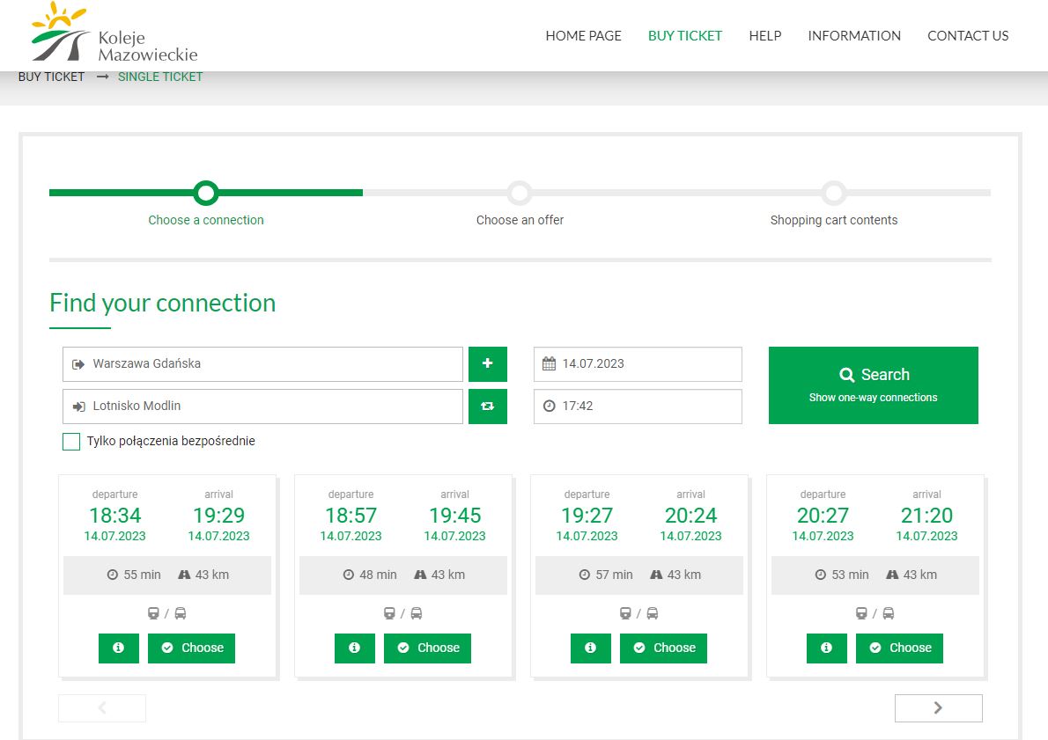Click 'Show one-way connections' text

coord(873,398)
